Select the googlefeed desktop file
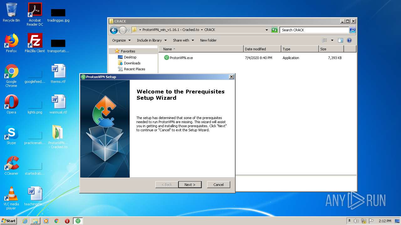Screen dimensions: 401x225 point(35,76)
